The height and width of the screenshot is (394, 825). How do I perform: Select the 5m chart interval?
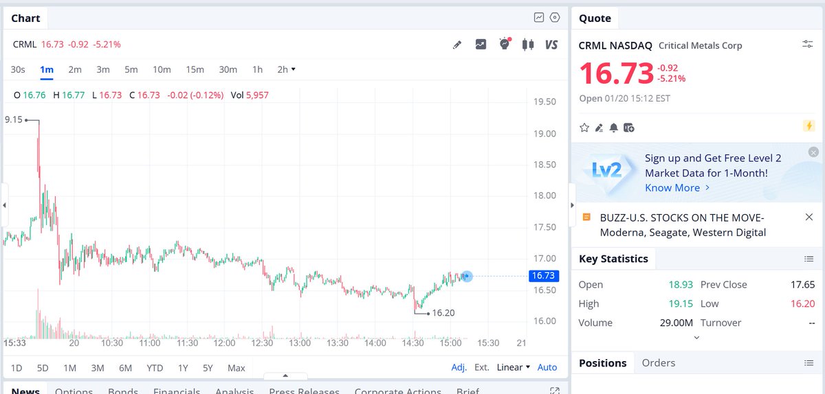131,69
